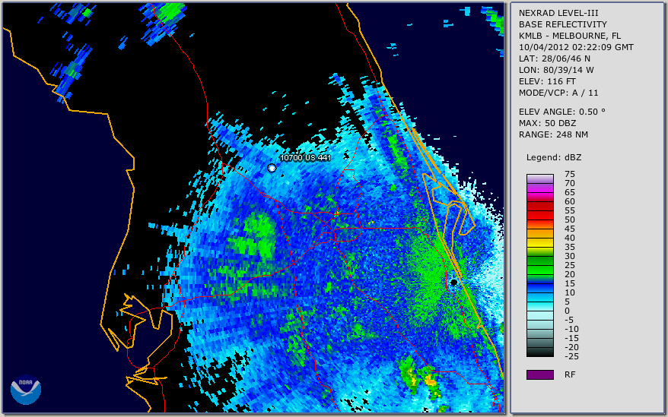
Task: Click the NOAA logo icon
Action: pos(26,389)
